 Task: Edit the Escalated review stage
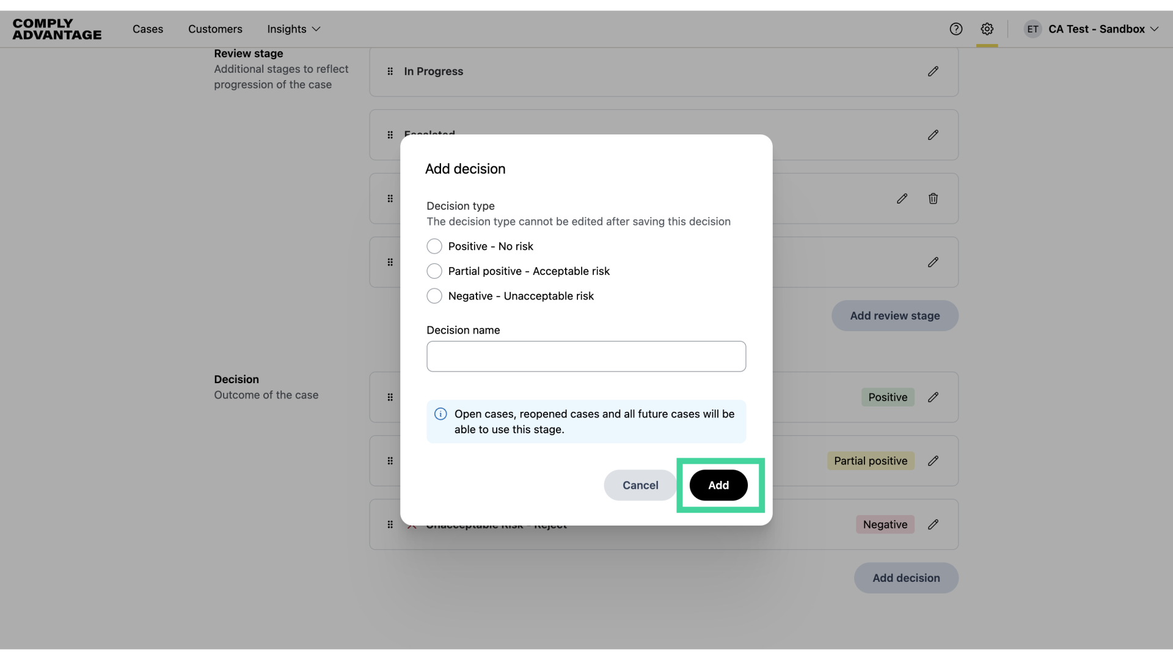pos(933,134)
